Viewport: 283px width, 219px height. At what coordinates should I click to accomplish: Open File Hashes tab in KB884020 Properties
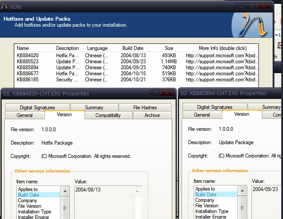pos(145,107)
